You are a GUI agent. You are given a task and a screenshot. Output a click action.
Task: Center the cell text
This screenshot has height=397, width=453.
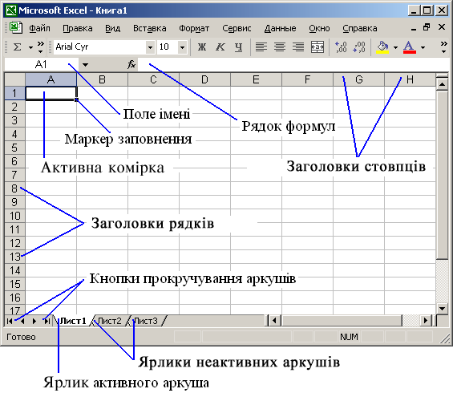tap(280, 47)
